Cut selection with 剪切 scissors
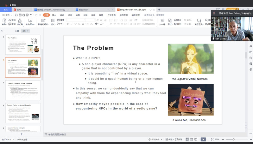The height and width of the screenshot is (144, 253). click(x=12, y=20)
